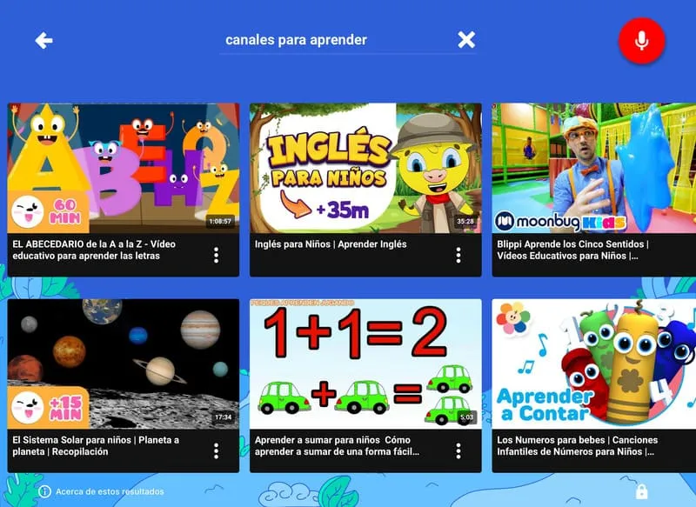This screenshot has width=696, height=507.
Task: Play the 1+1=2 green cars thumbnail
Action: click(x=365, y=364)
